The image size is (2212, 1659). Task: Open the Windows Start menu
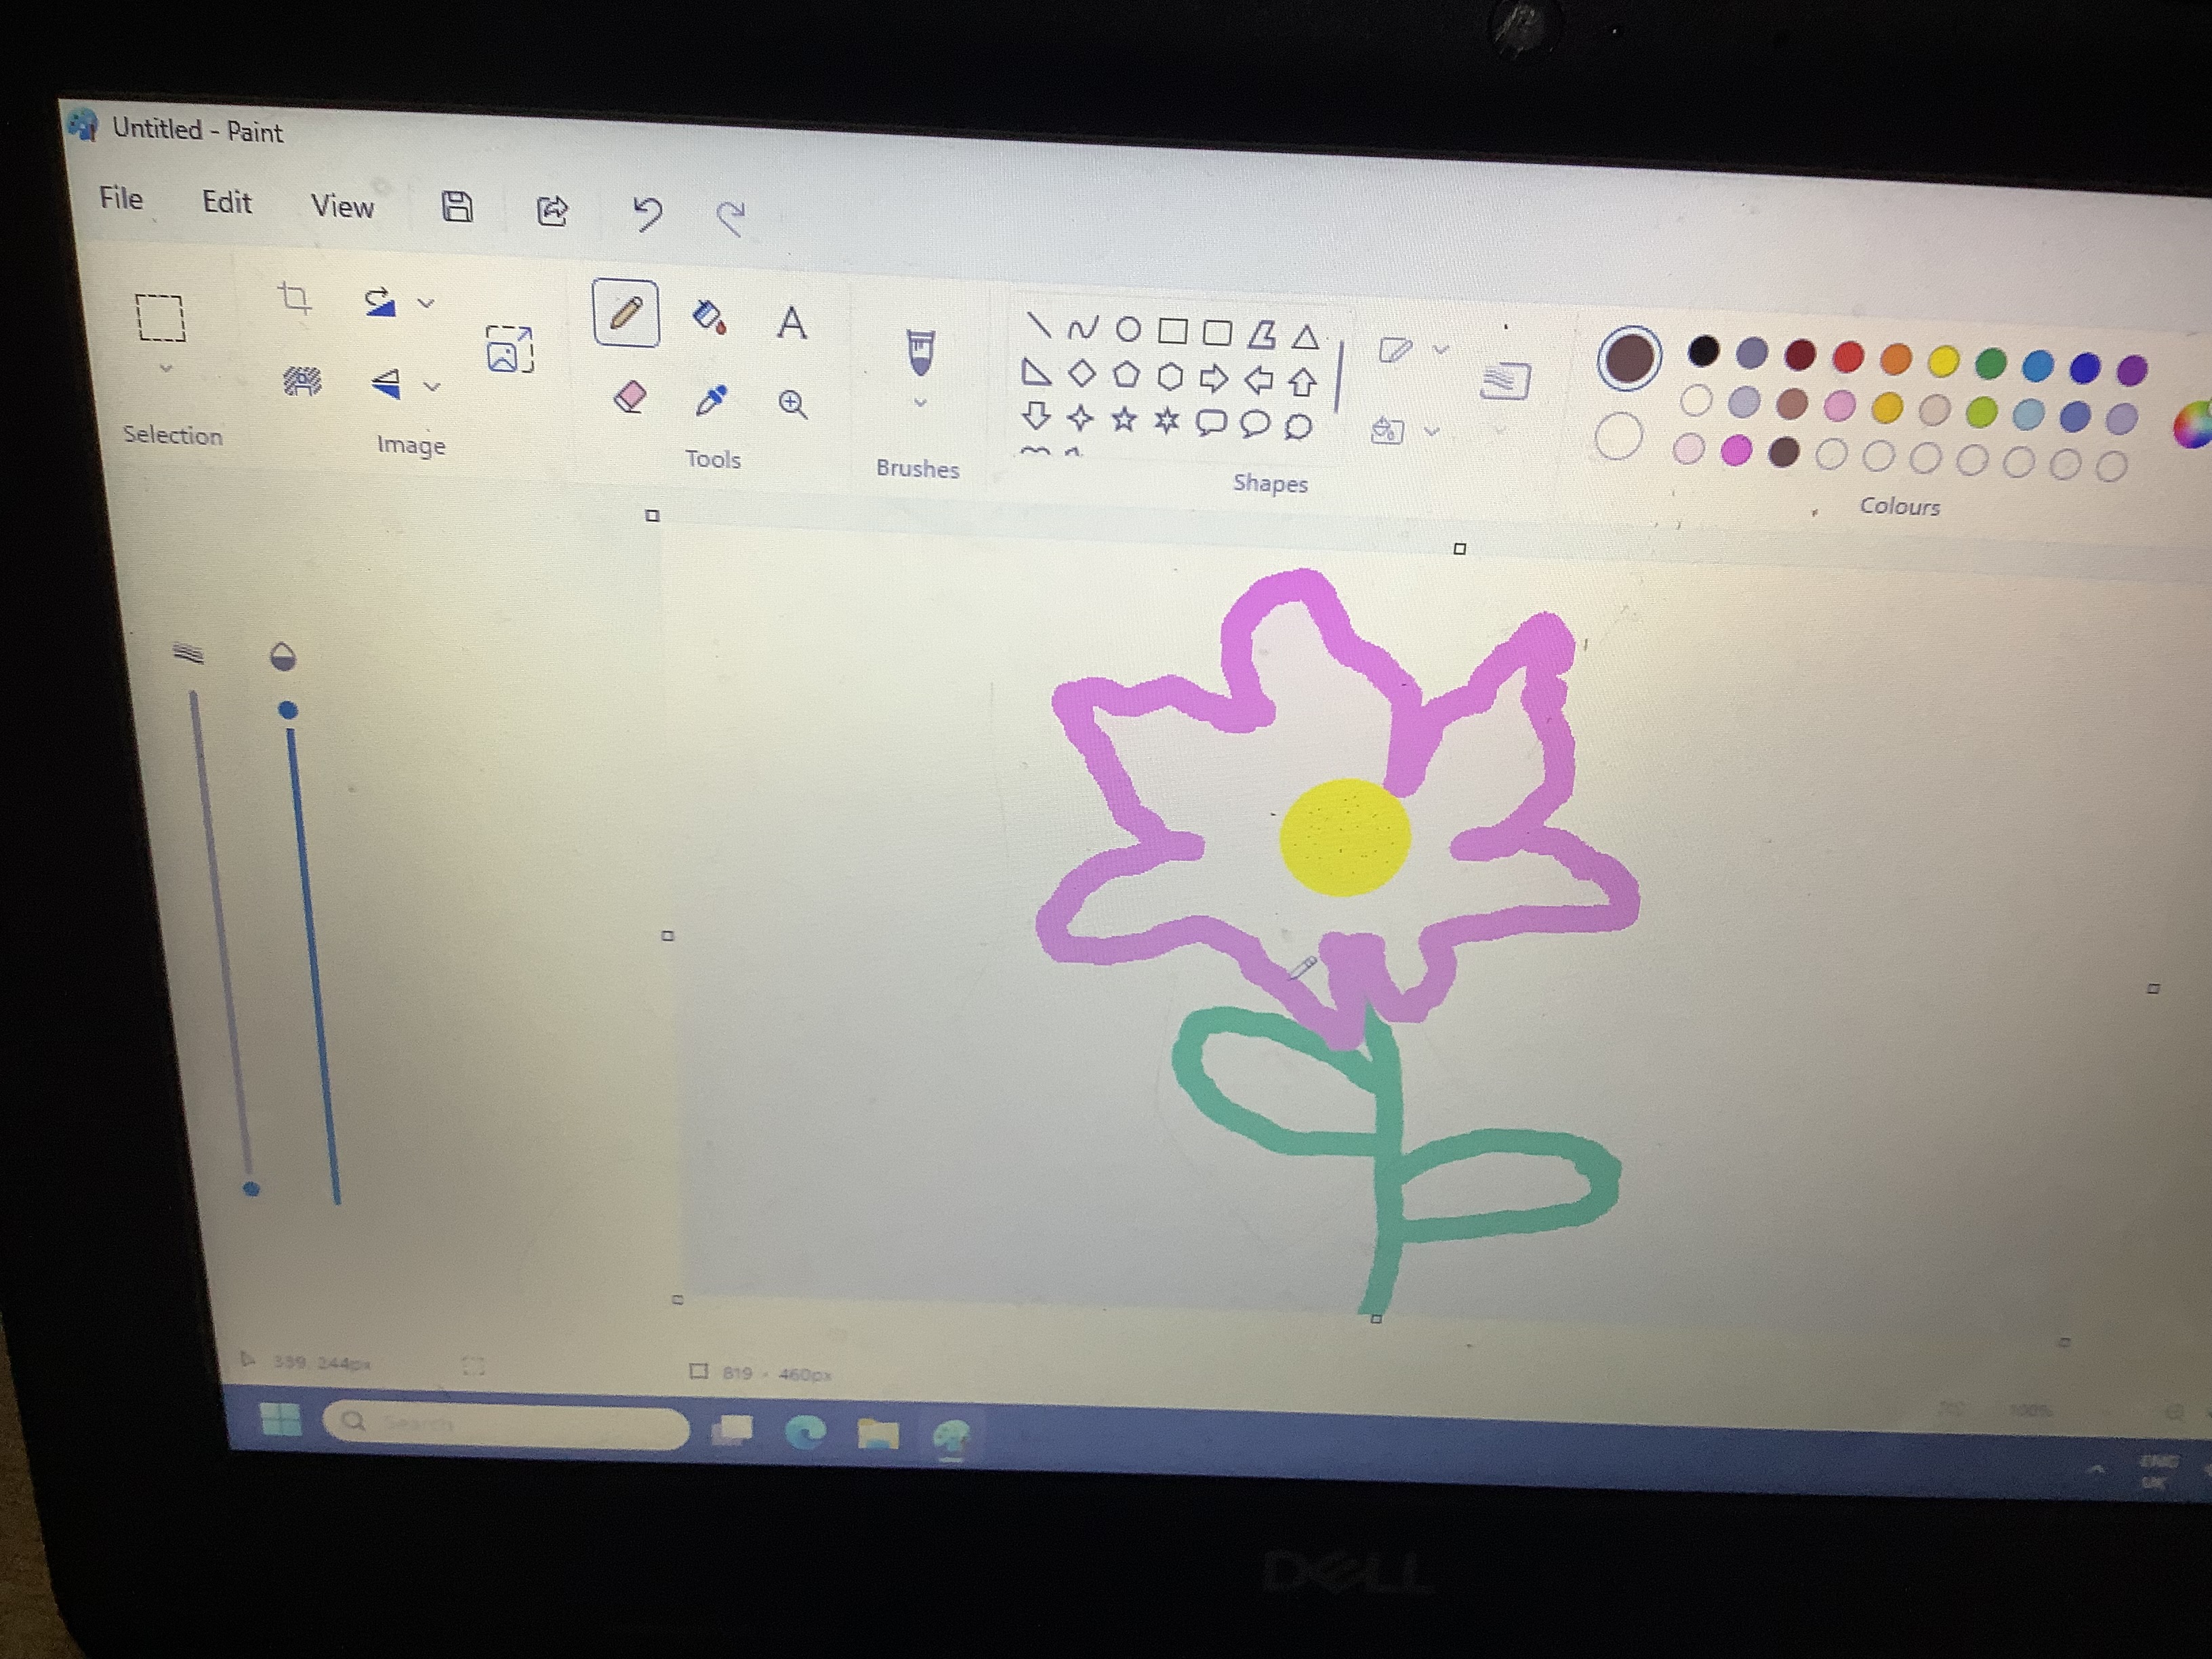tap(280, 1418)
